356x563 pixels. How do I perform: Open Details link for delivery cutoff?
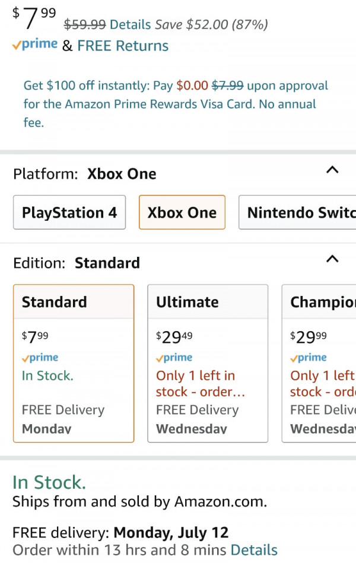(254, 550)
